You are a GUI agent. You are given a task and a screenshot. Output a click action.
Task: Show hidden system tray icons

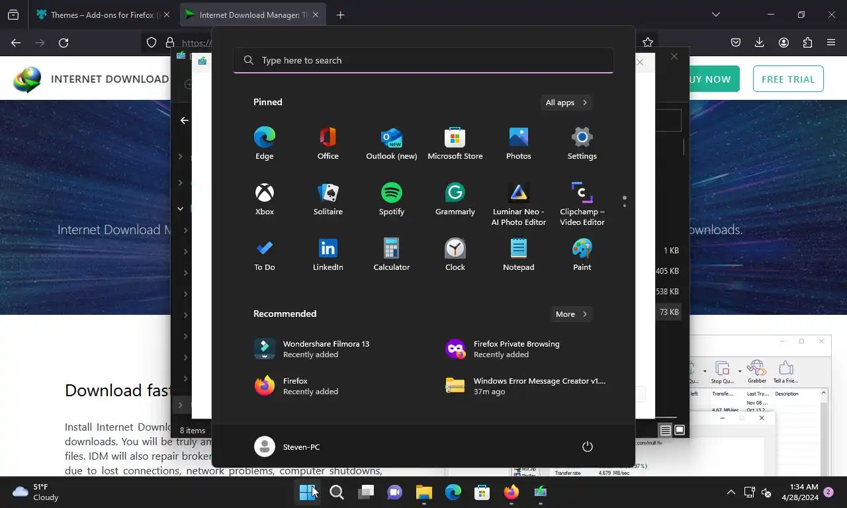731,492
